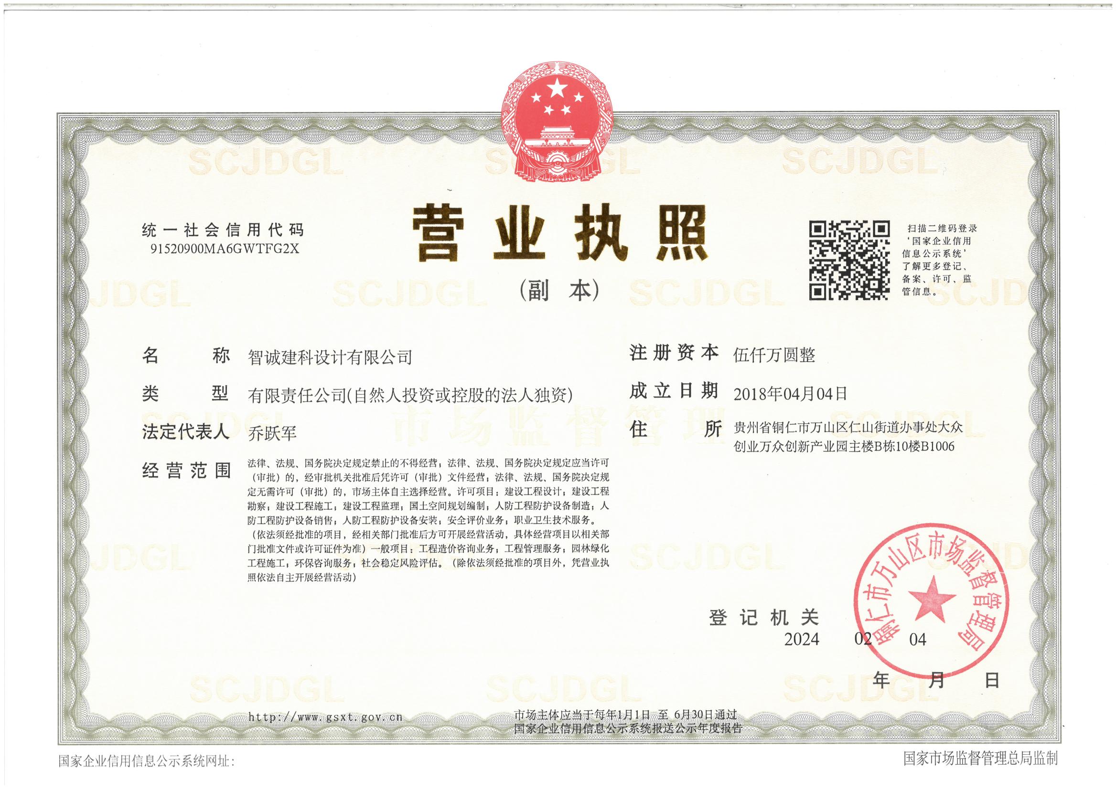Click the establishment date 2018年04月04日
Screen dimensions: 1116x789
pyautogui.click(x=790, y=393)
